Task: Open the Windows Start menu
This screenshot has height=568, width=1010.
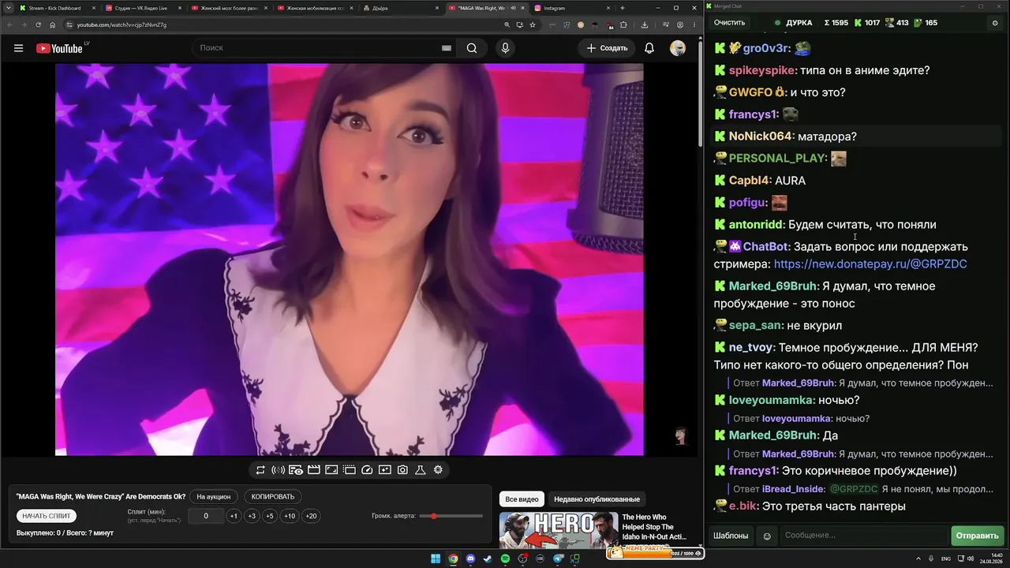Action: coord(436,559)
